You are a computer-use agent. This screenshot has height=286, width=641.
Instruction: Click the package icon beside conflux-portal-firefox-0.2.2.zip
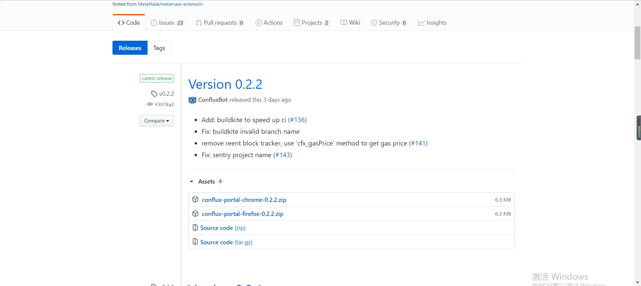click(x=196, y=214)
